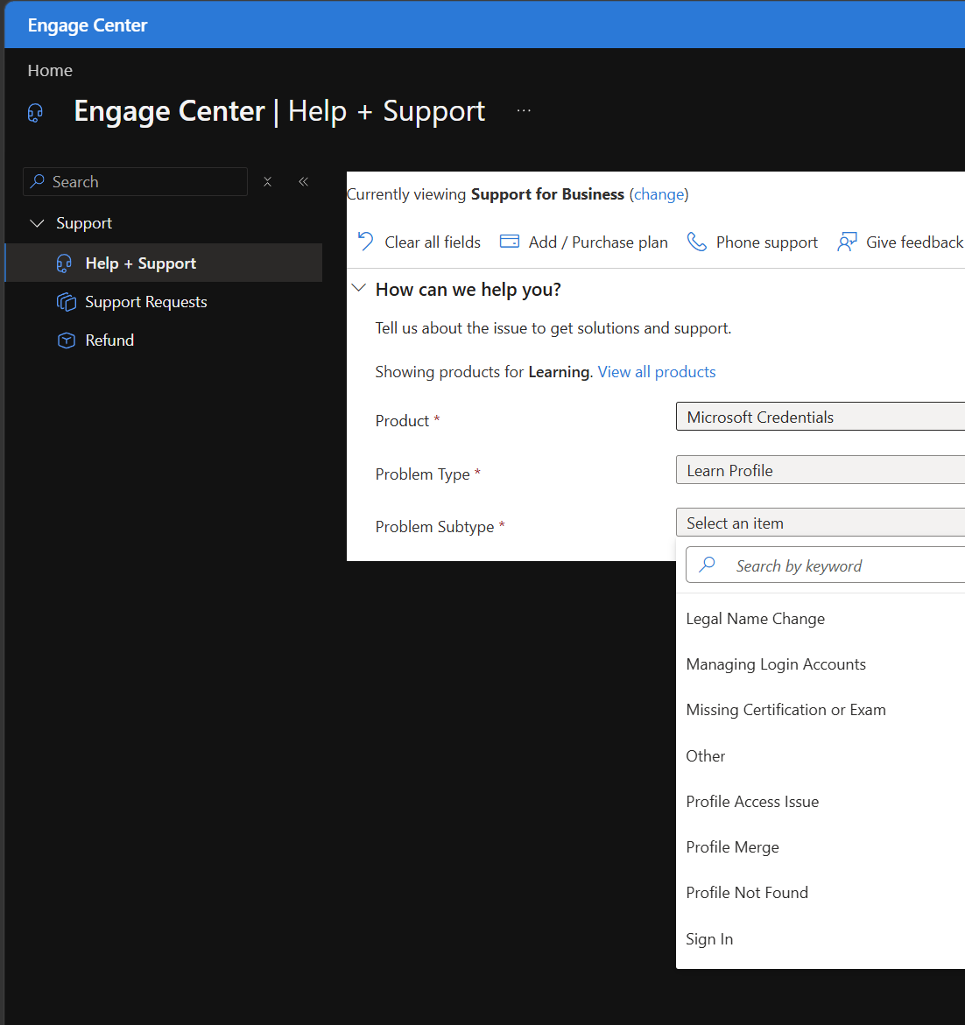Focus the Search by keyword field

[x=825, y=565]
